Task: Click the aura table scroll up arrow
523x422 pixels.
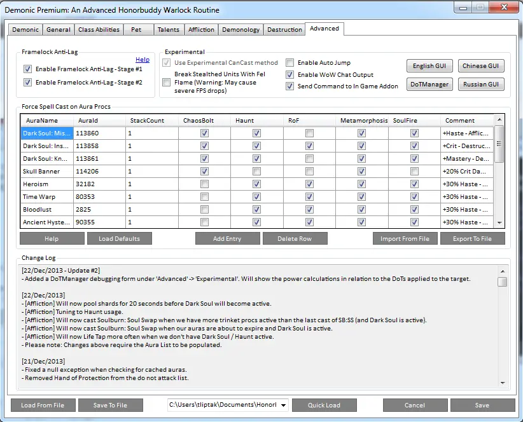Action: (x=499, y=119)
